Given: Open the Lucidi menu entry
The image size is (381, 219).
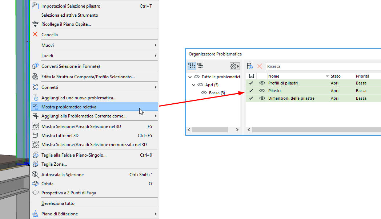Looking at the screenshot, I should point(94,56).
